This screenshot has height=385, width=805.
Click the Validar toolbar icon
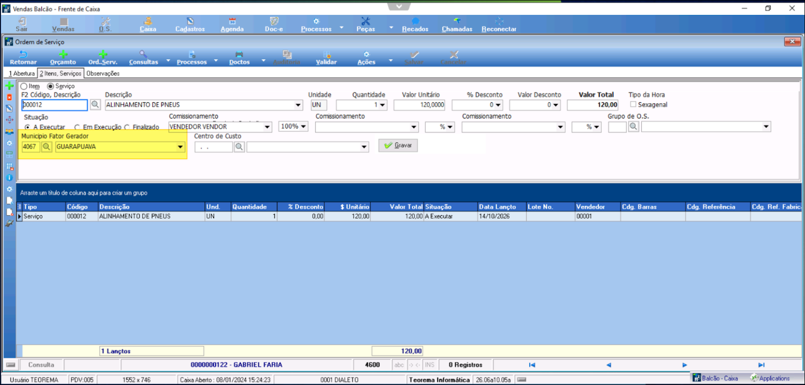click(x=326, y=58)
